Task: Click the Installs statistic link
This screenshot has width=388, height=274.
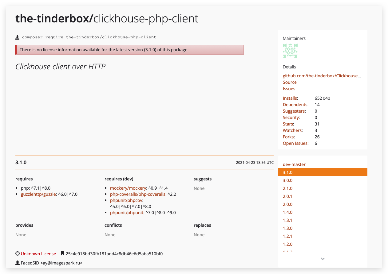Action: tap(290, 98)
